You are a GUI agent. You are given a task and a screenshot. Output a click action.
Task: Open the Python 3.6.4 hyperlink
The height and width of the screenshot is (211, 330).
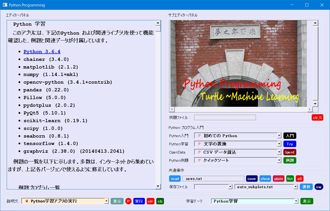pos(42,52)
